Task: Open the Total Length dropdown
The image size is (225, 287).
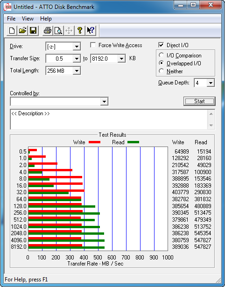Action: click(x=77, y=70)
